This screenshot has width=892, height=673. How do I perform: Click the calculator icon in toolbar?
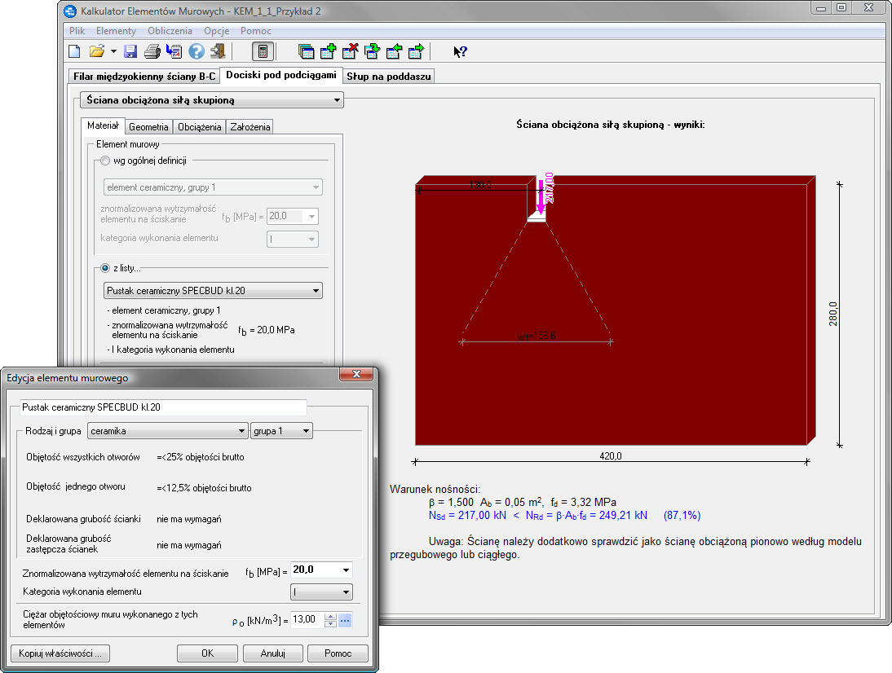point(263,52)
